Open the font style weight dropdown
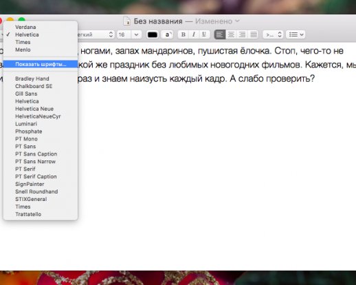356x285 pixels. coord(96,34)
